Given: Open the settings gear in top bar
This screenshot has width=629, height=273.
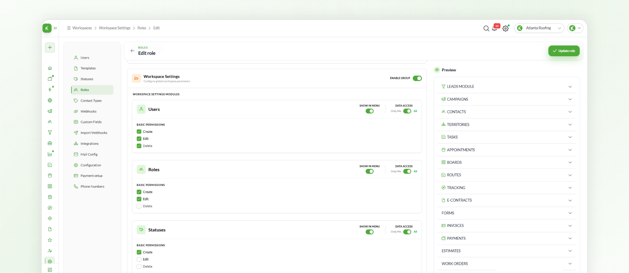Looking at the screenshot, I should tap(506, 28).
